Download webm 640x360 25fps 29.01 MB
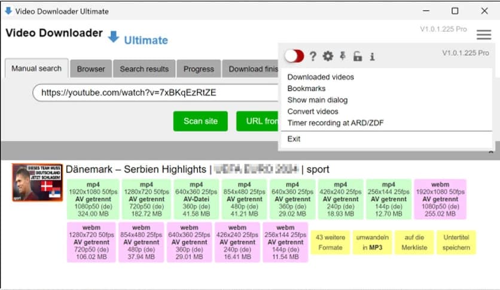 (189, 242)
